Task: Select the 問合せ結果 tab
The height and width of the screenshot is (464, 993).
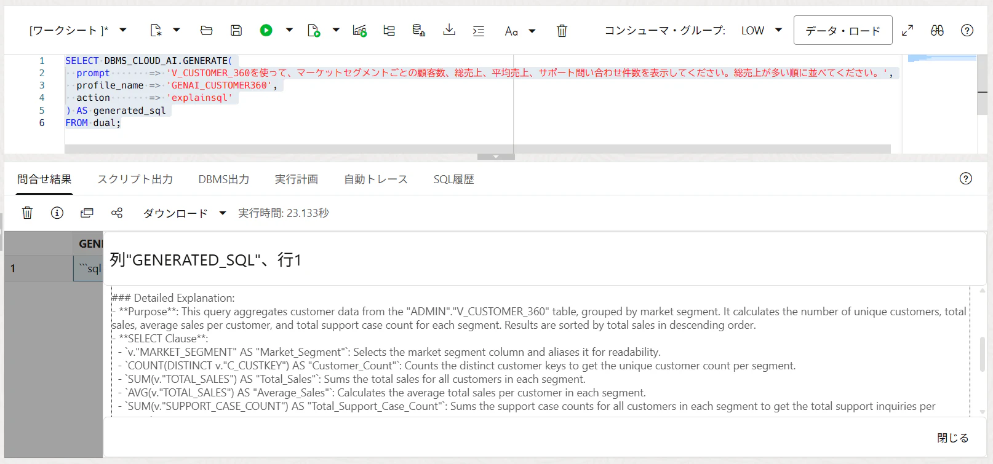Action: pos(44,179)
